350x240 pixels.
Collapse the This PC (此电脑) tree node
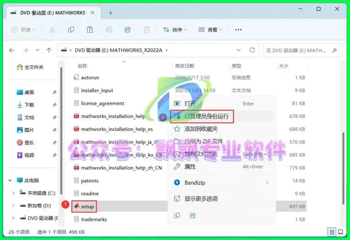(10, 180)
